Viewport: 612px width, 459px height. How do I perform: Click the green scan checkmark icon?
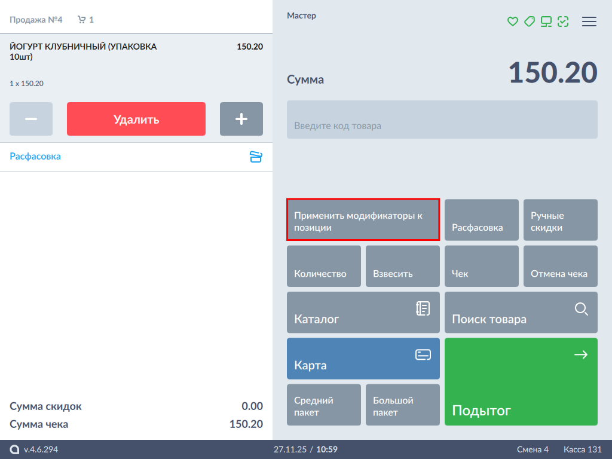pos(562,22)
